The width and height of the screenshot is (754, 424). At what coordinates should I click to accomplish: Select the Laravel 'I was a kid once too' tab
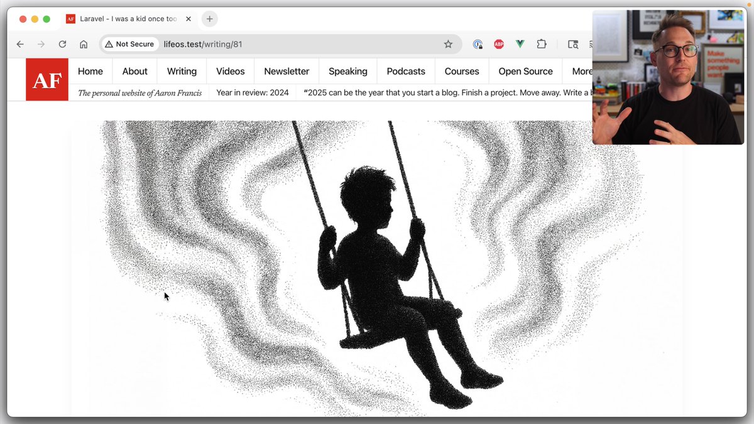coord(129,19)
